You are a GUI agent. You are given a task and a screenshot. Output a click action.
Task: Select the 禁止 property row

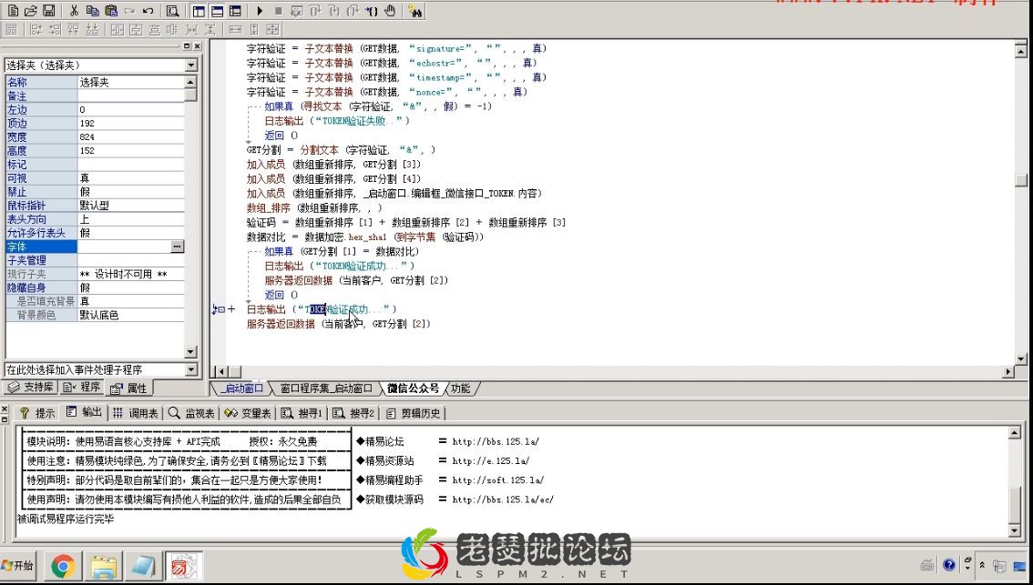coord(95,191)
